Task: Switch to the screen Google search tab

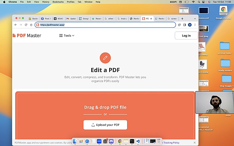Action: point(172,19)
